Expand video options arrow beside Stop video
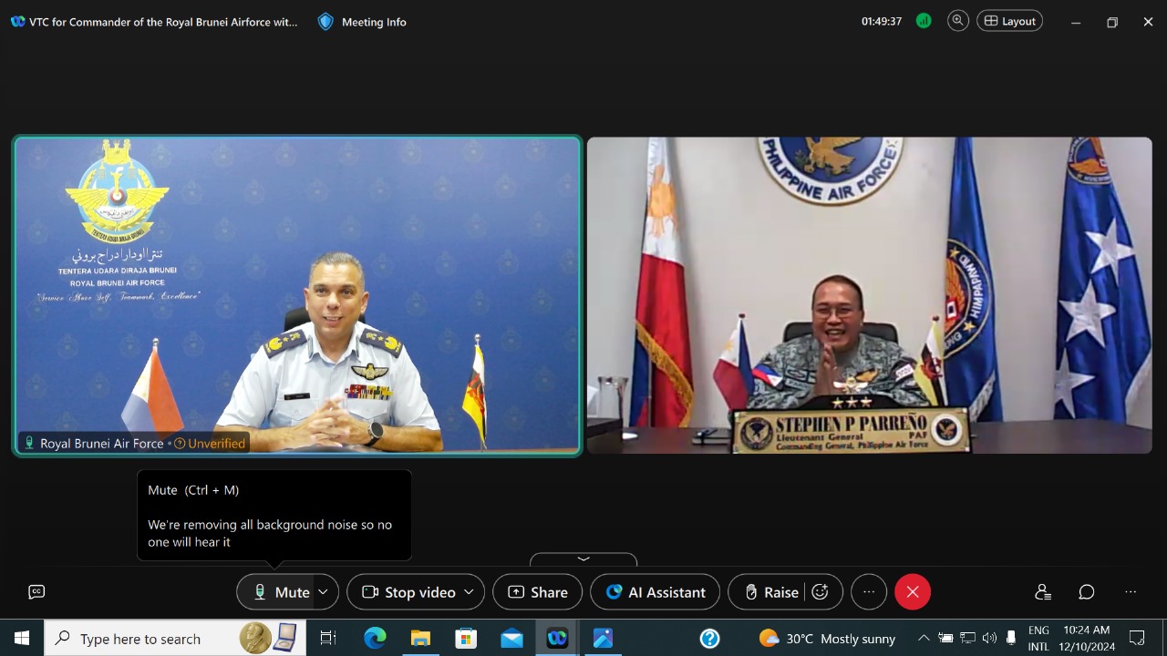1167x656 pixels. [x=470, y=592]
